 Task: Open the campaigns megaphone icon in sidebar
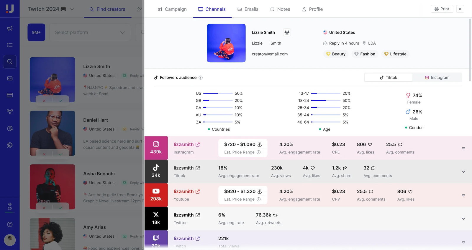(10, 29)
